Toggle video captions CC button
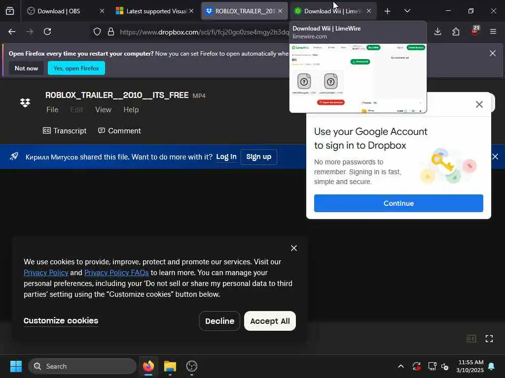 pos(471,339)
